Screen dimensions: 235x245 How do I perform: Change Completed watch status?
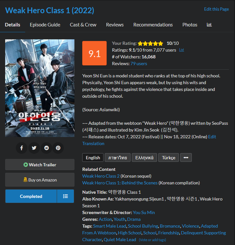pyautogui.click(x=31, y=196)
